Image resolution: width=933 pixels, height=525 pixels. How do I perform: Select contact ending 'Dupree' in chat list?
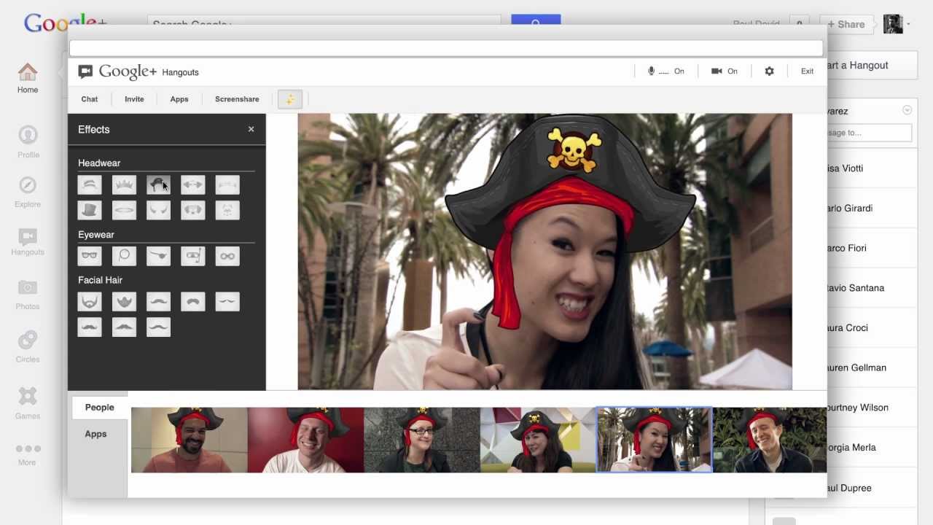872,488
